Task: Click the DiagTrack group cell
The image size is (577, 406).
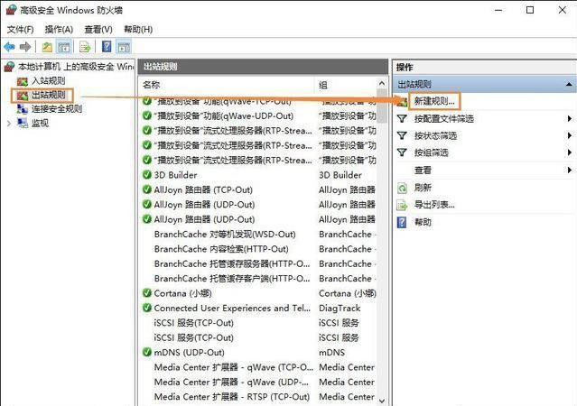Action: point(340,309)
